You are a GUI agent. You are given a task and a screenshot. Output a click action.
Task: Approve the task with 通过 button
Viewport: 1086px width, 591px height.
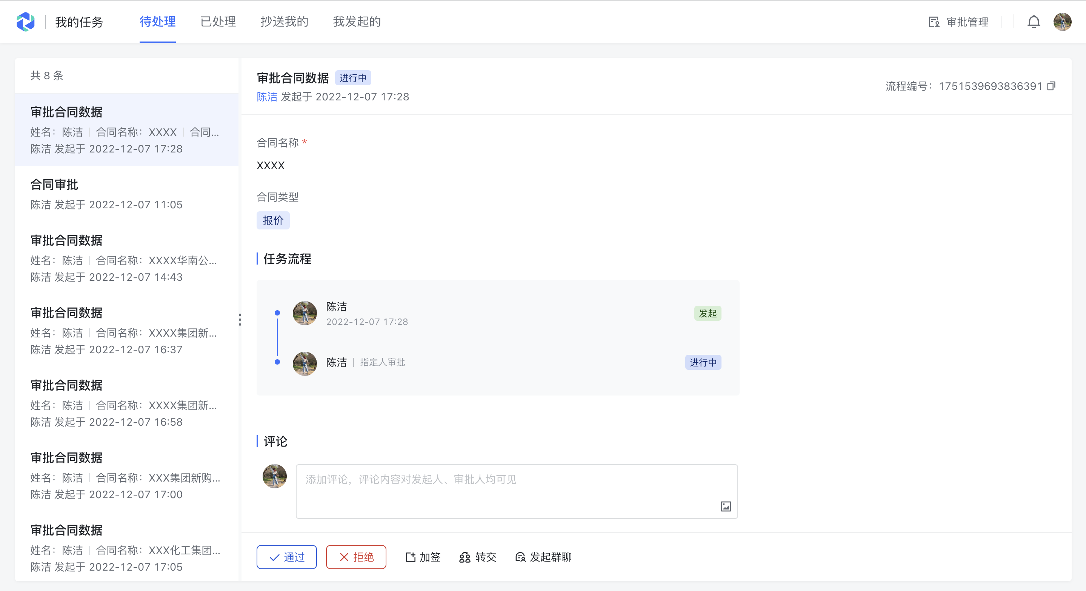click(287, 557)
